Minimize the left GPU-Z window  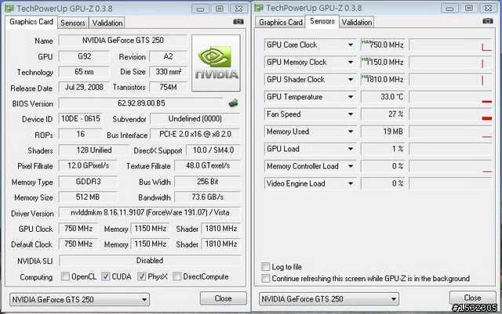click(x=201, y=9)
